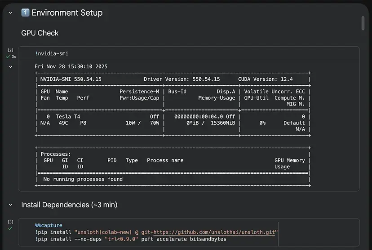This screenshot has width=372, height=250.
Task: Click the green checkmark under cell [2]
Action: [x=8, y=57]
